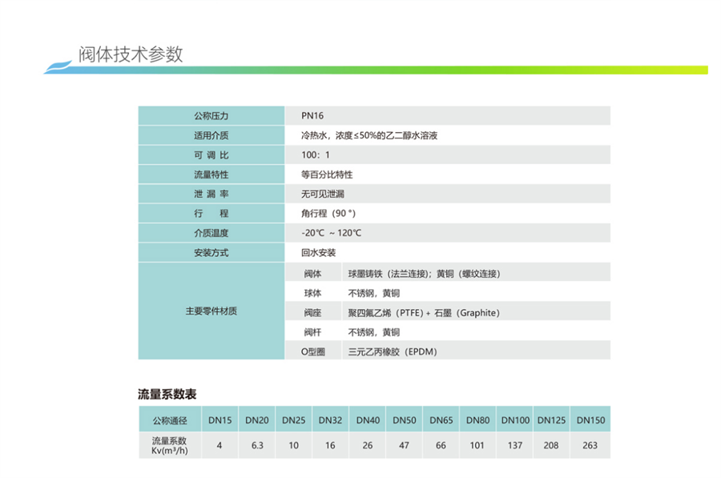Viewport: 721px width, 478px height.
Task: Click the 100：1 adjustable ratio value
Action: (x=316, y=155)
